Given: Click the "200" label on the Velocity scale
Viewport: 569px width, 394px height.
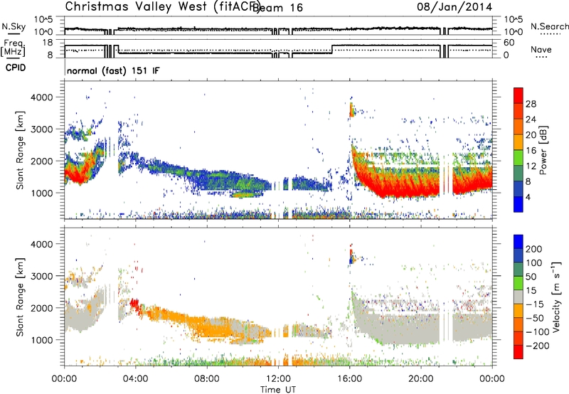Looking at the screenshot, I should (x=534, y=249).
